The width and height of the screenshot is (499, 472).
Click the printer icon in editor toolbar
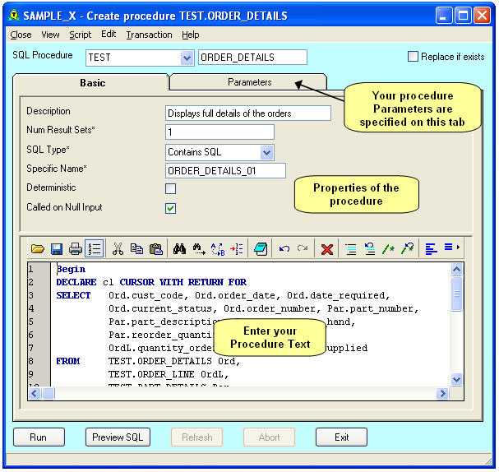[76, 248]
